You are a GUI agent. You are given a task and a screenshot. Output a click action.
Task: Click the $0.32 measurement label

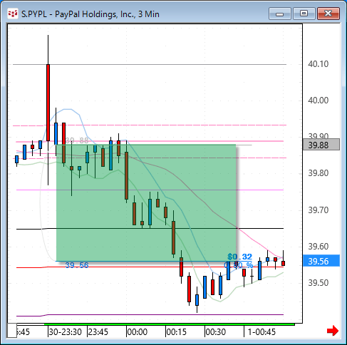(x=239, y=257)
